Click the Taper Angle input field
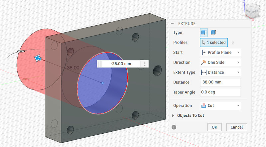The height and width of the screenshot is (147, 266). 220,92
